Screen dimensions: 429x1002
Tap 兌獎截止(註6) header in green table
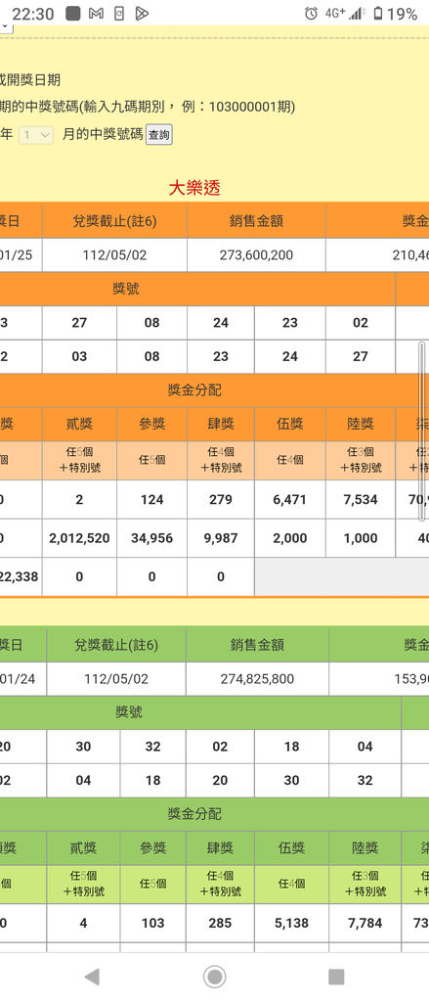(x=116, y=645)
